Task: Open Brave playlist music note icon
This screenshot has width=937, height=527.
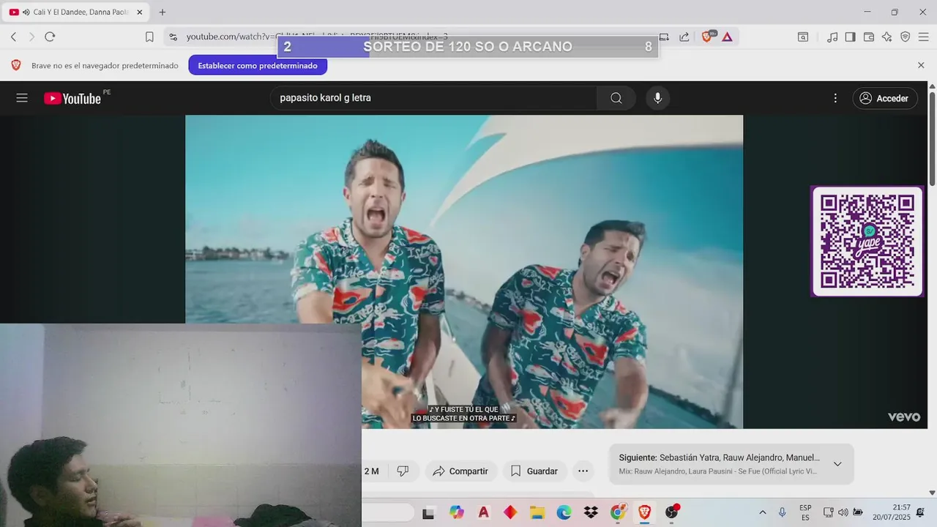Action: pyautogui.click(x=832, y=37)
